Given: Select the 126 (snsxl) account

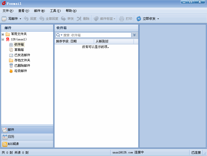Looking at the screenshot, I should [x=19, y=39].
